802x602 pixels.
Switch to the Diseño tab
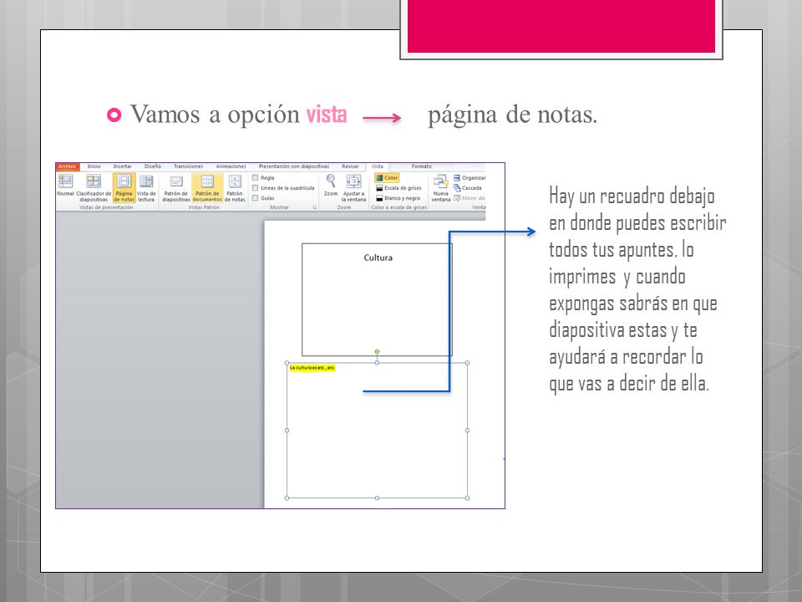coord(152,166)
